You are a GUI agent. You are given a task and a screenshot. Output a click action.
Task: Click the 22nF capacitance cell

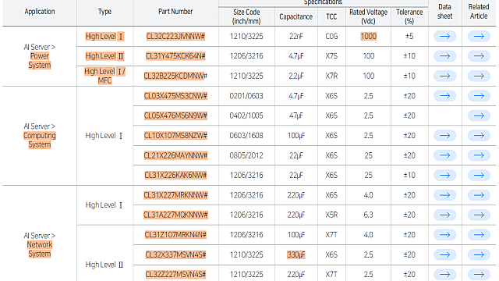pos(296,37)
